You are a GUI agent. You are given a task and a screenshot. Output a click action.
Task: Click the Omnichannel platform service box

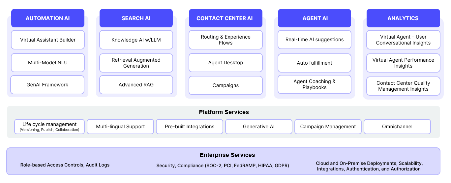397,127
